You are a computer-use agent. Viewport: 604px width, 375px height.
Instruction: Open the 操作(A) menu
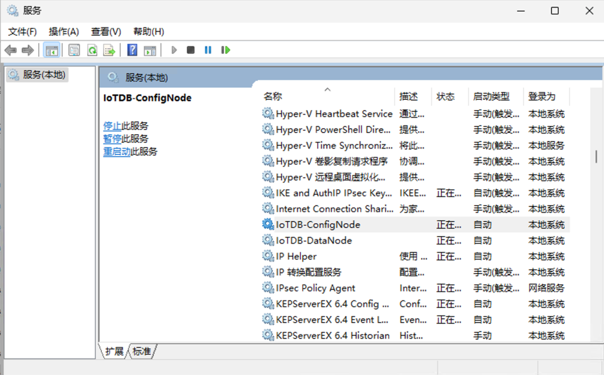[x=64, y=31]
